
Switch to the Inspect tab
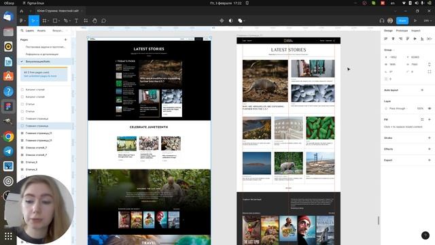(x=415, y=31)
